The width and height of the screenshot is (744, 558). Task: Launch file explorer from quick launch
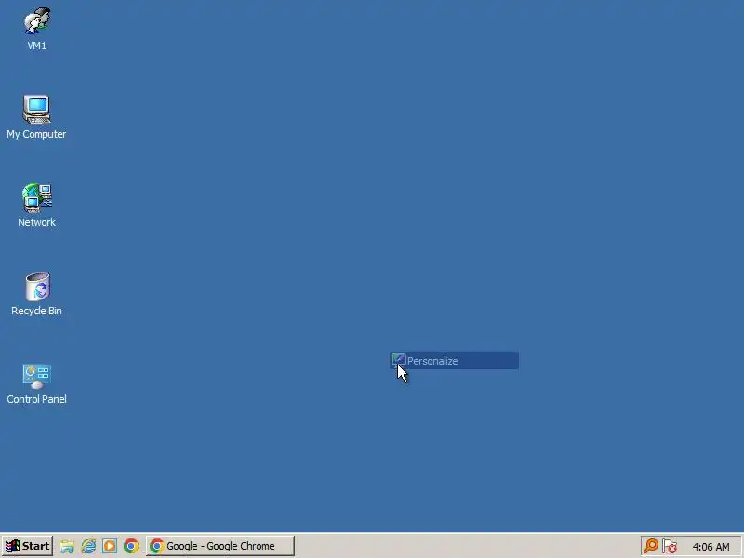pyautogui.click(x=67, y=546)
